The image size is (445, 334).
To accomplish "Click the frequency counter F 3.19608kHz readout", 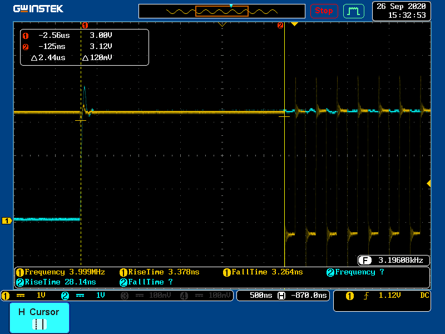I will [x=394, y=260].
